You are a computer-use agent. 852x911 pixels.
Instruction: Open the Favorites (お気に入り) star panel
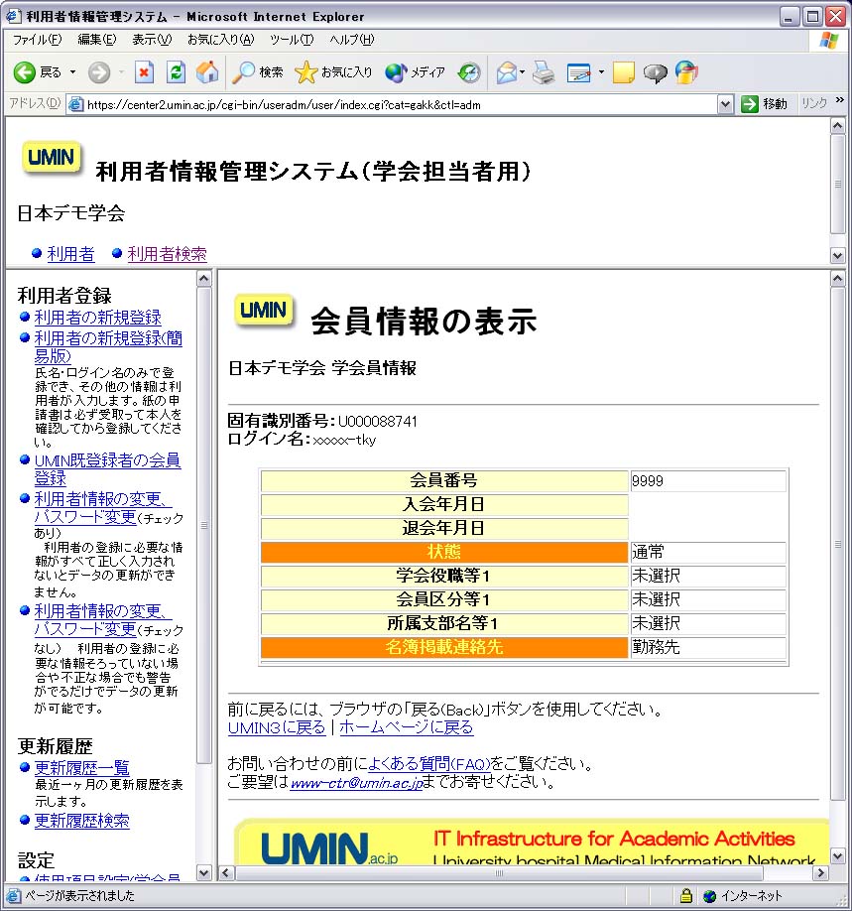click(x=334, y=72)
